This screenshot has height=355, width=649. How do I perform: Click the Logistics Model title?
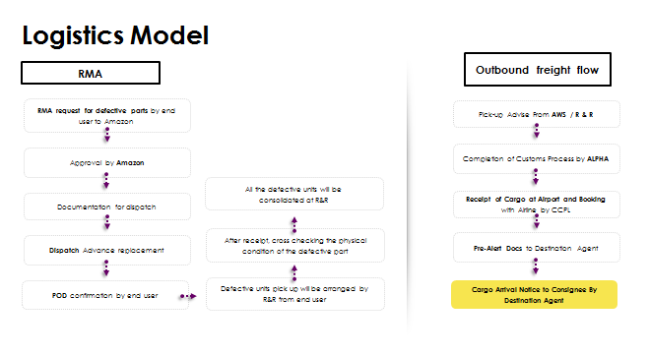tap(115, 36)
